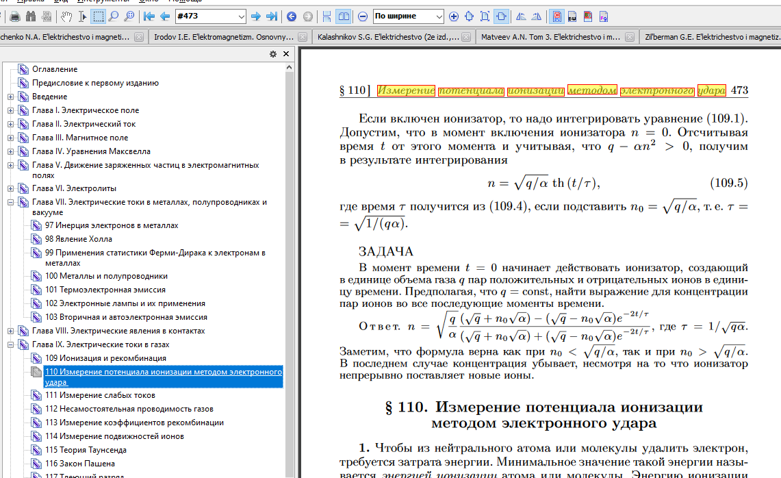Expand Глава I. Электрическое поле
This screenshot has height=478, width=781.
click(x=10, y=110)
